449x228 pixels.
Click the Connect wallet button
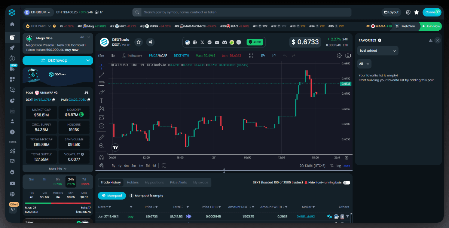coord(432,12)
